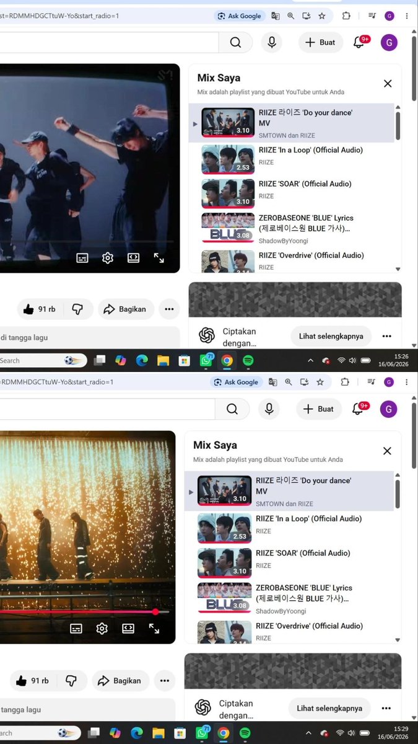Dislike the video in upper screenshot
The width and height of the screenshot is (418, 744).
(x=77, y=309)
